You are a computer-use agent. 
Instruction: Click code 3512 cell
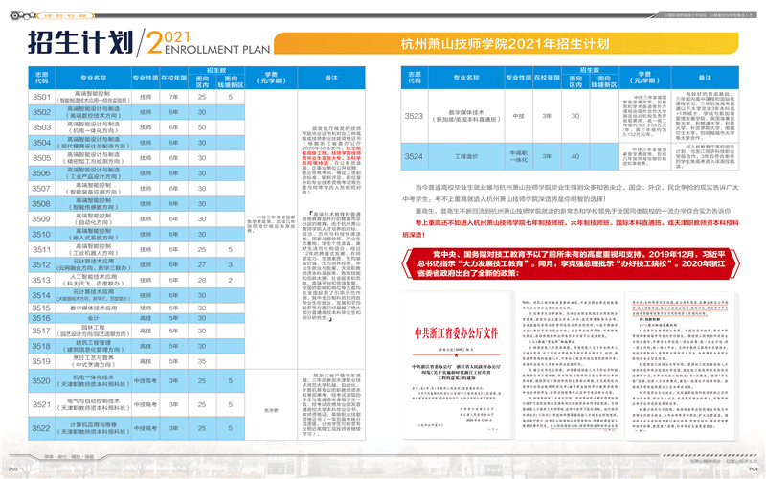tap(41, 264)
